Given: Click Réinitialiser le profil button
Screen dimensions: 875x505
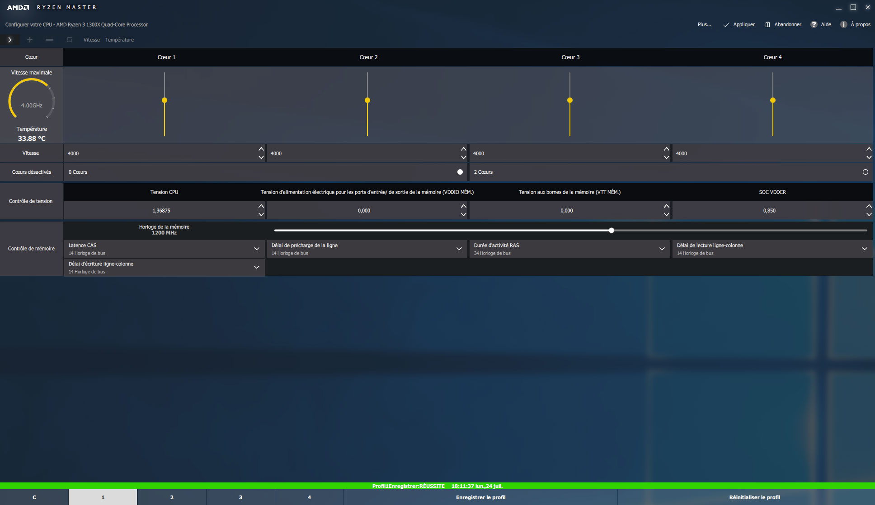Looking at the screenshot, I should point(754,497).
